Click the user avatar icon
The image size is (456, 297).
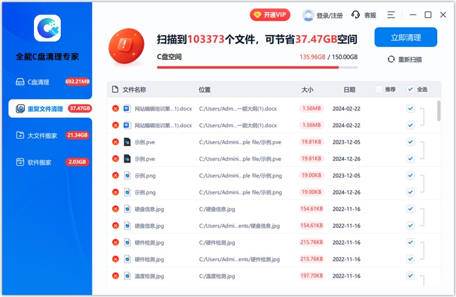[x=308, y=15]
